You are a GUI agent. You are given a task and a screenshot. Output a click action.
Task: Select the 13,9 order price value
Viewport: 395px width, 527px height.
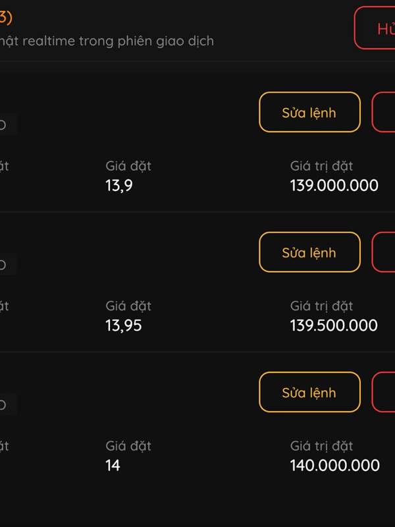[119, 186]
